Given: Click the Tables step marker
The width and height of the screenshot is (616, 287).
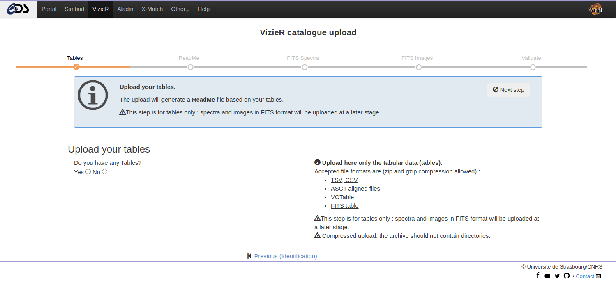Looking at the screenshot, I should [x=76, y=67].
